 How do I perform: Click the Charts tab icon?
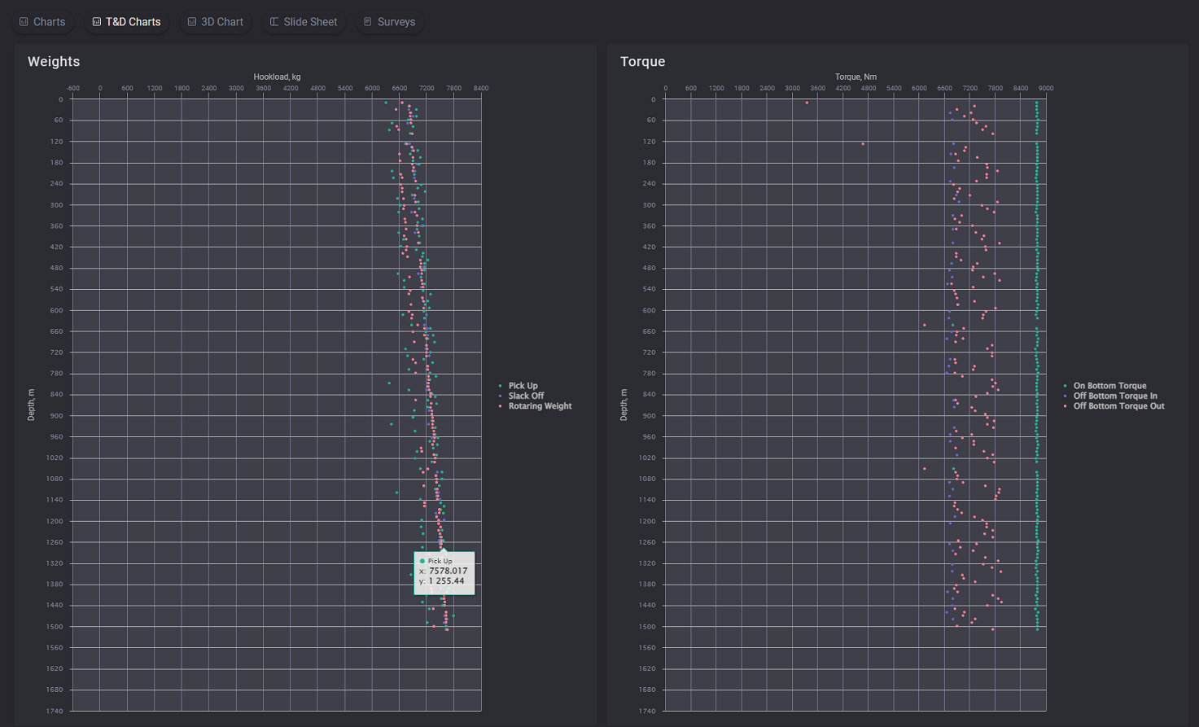pyautogui.click(x=23, y=22)
